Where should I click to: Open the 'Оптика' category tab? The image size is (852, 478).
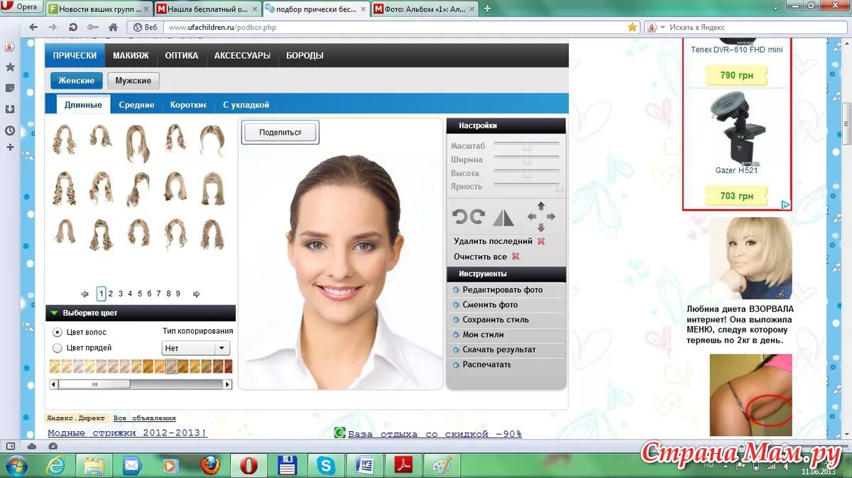[182, 55]
